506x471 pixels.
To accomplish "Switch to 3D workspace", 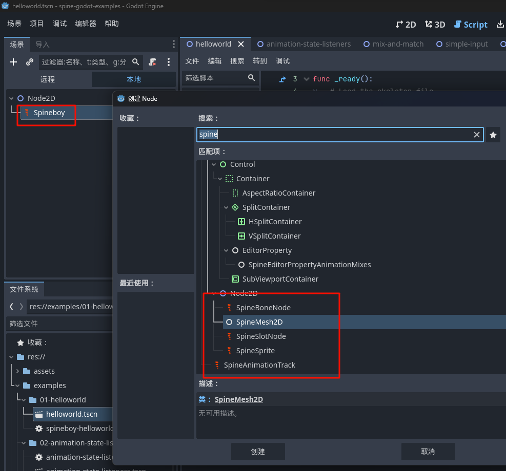I will (435, 25).
